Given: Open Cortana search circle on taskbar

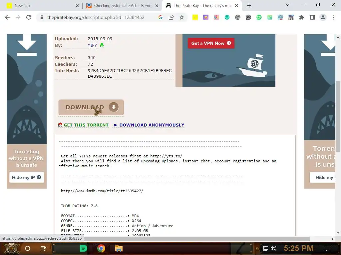Looking at the screenshot, I should click(28, 248).
